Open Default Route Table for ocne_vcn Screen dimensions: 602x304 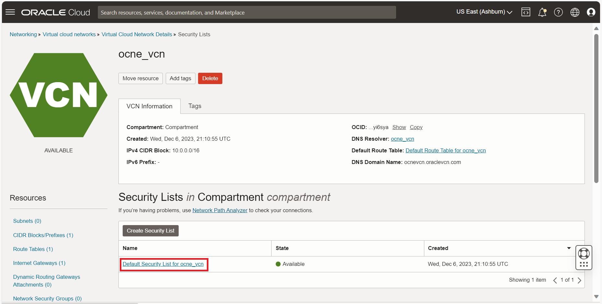[446, 150]
